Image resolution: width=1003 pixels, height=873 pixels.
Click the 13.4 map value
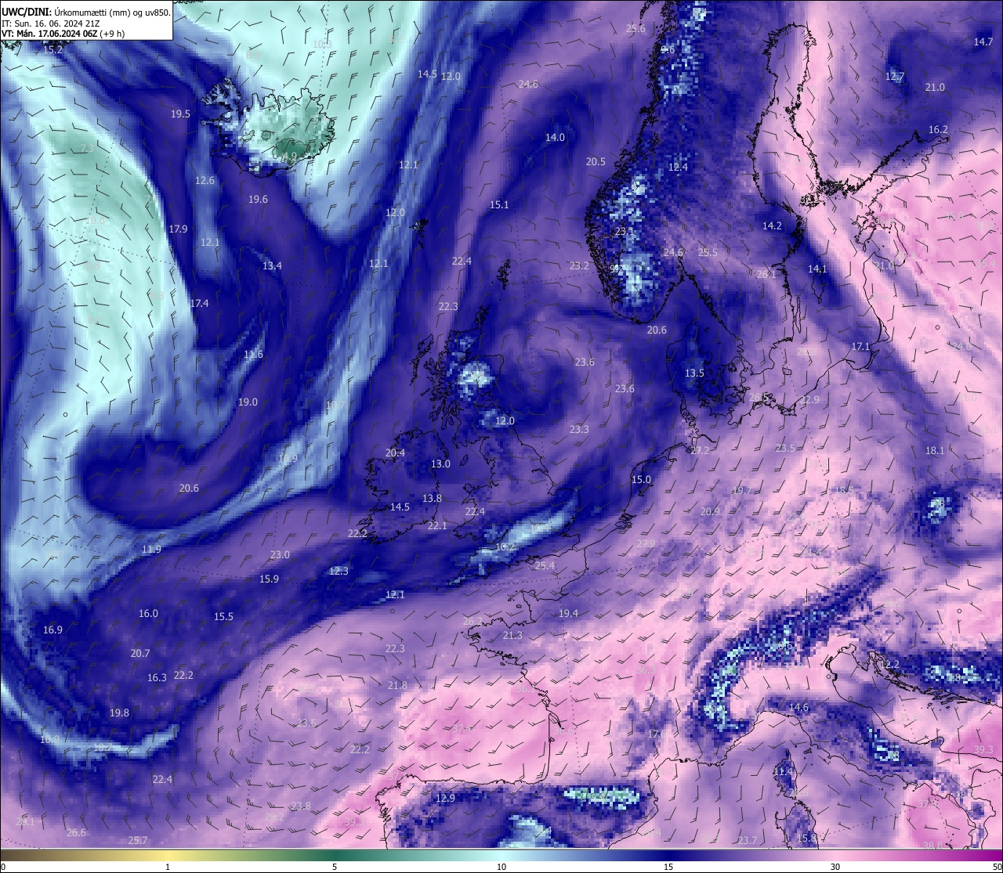pos(272,265)
